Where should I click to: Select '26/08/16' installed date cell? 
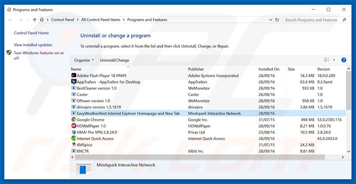pyautogui.click(x=266, y=94)
